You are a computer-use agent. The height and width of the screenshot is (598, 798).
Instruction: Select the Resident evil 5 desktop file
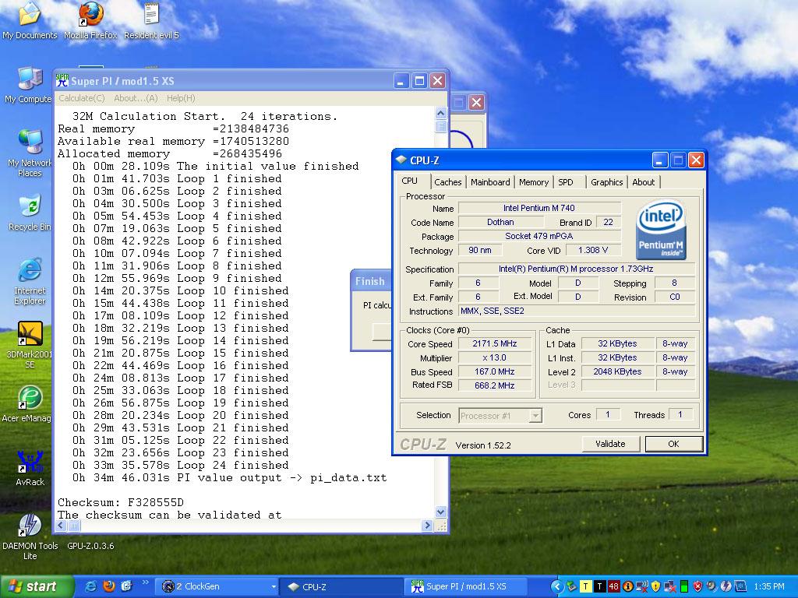(x=151, y=21)
